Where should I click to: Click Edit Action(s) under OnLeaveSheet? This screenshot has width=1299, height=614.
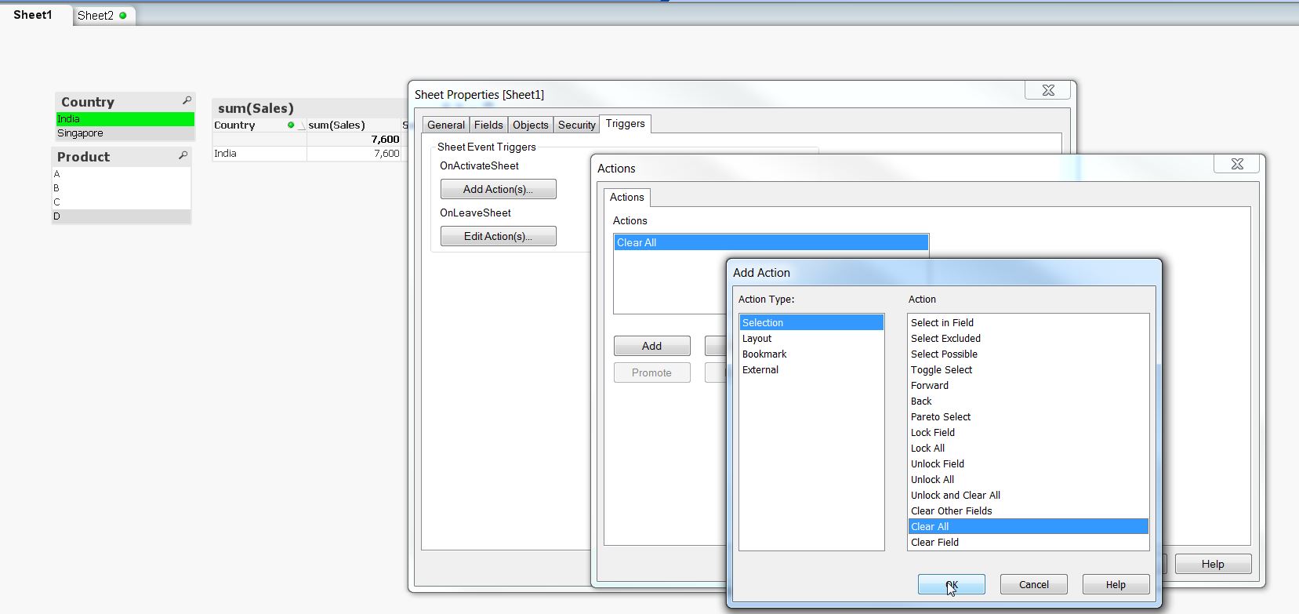[x=498, y=236]
